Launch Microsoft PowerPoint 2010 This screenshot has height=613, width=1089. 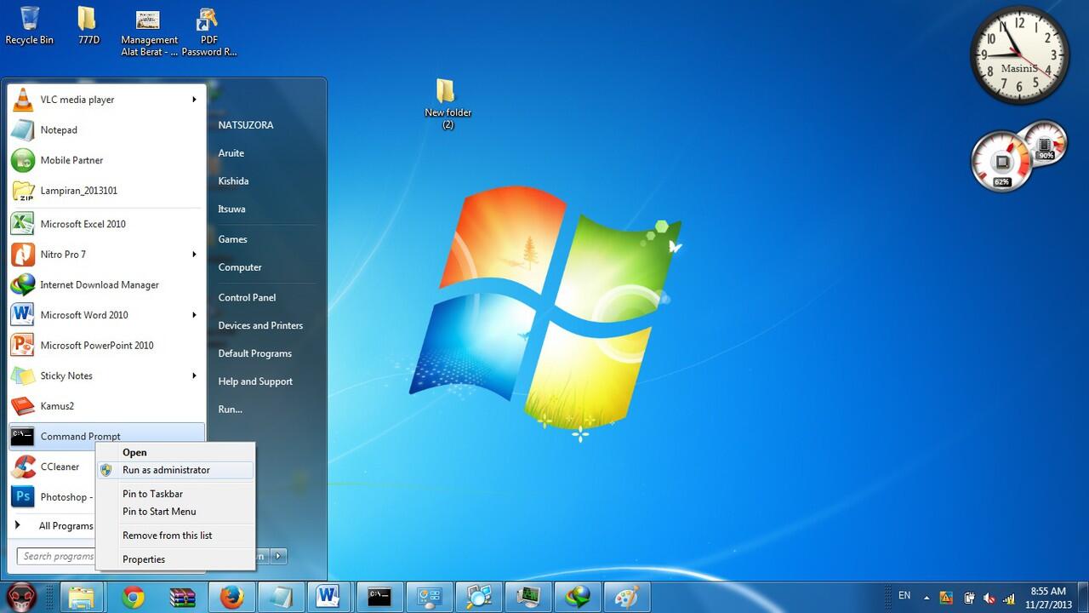[x=106, y=346]
